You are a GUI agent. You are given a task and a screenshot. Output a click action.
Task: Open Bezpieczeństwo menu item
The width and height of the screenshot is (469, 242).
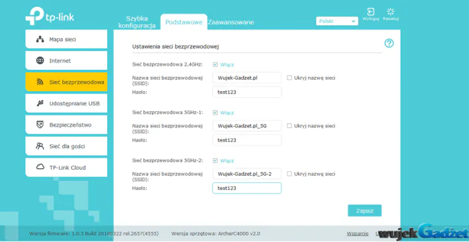[66, 125]
